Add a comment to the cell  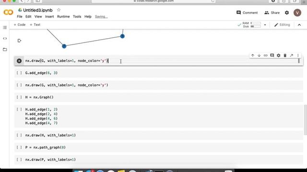272,55
